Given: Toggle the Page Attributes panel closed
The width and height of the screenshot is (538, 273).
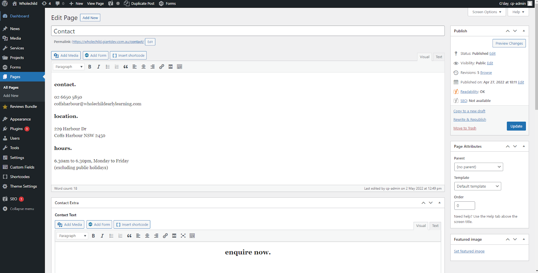Looking at the screenshot, I should (524, 146).
